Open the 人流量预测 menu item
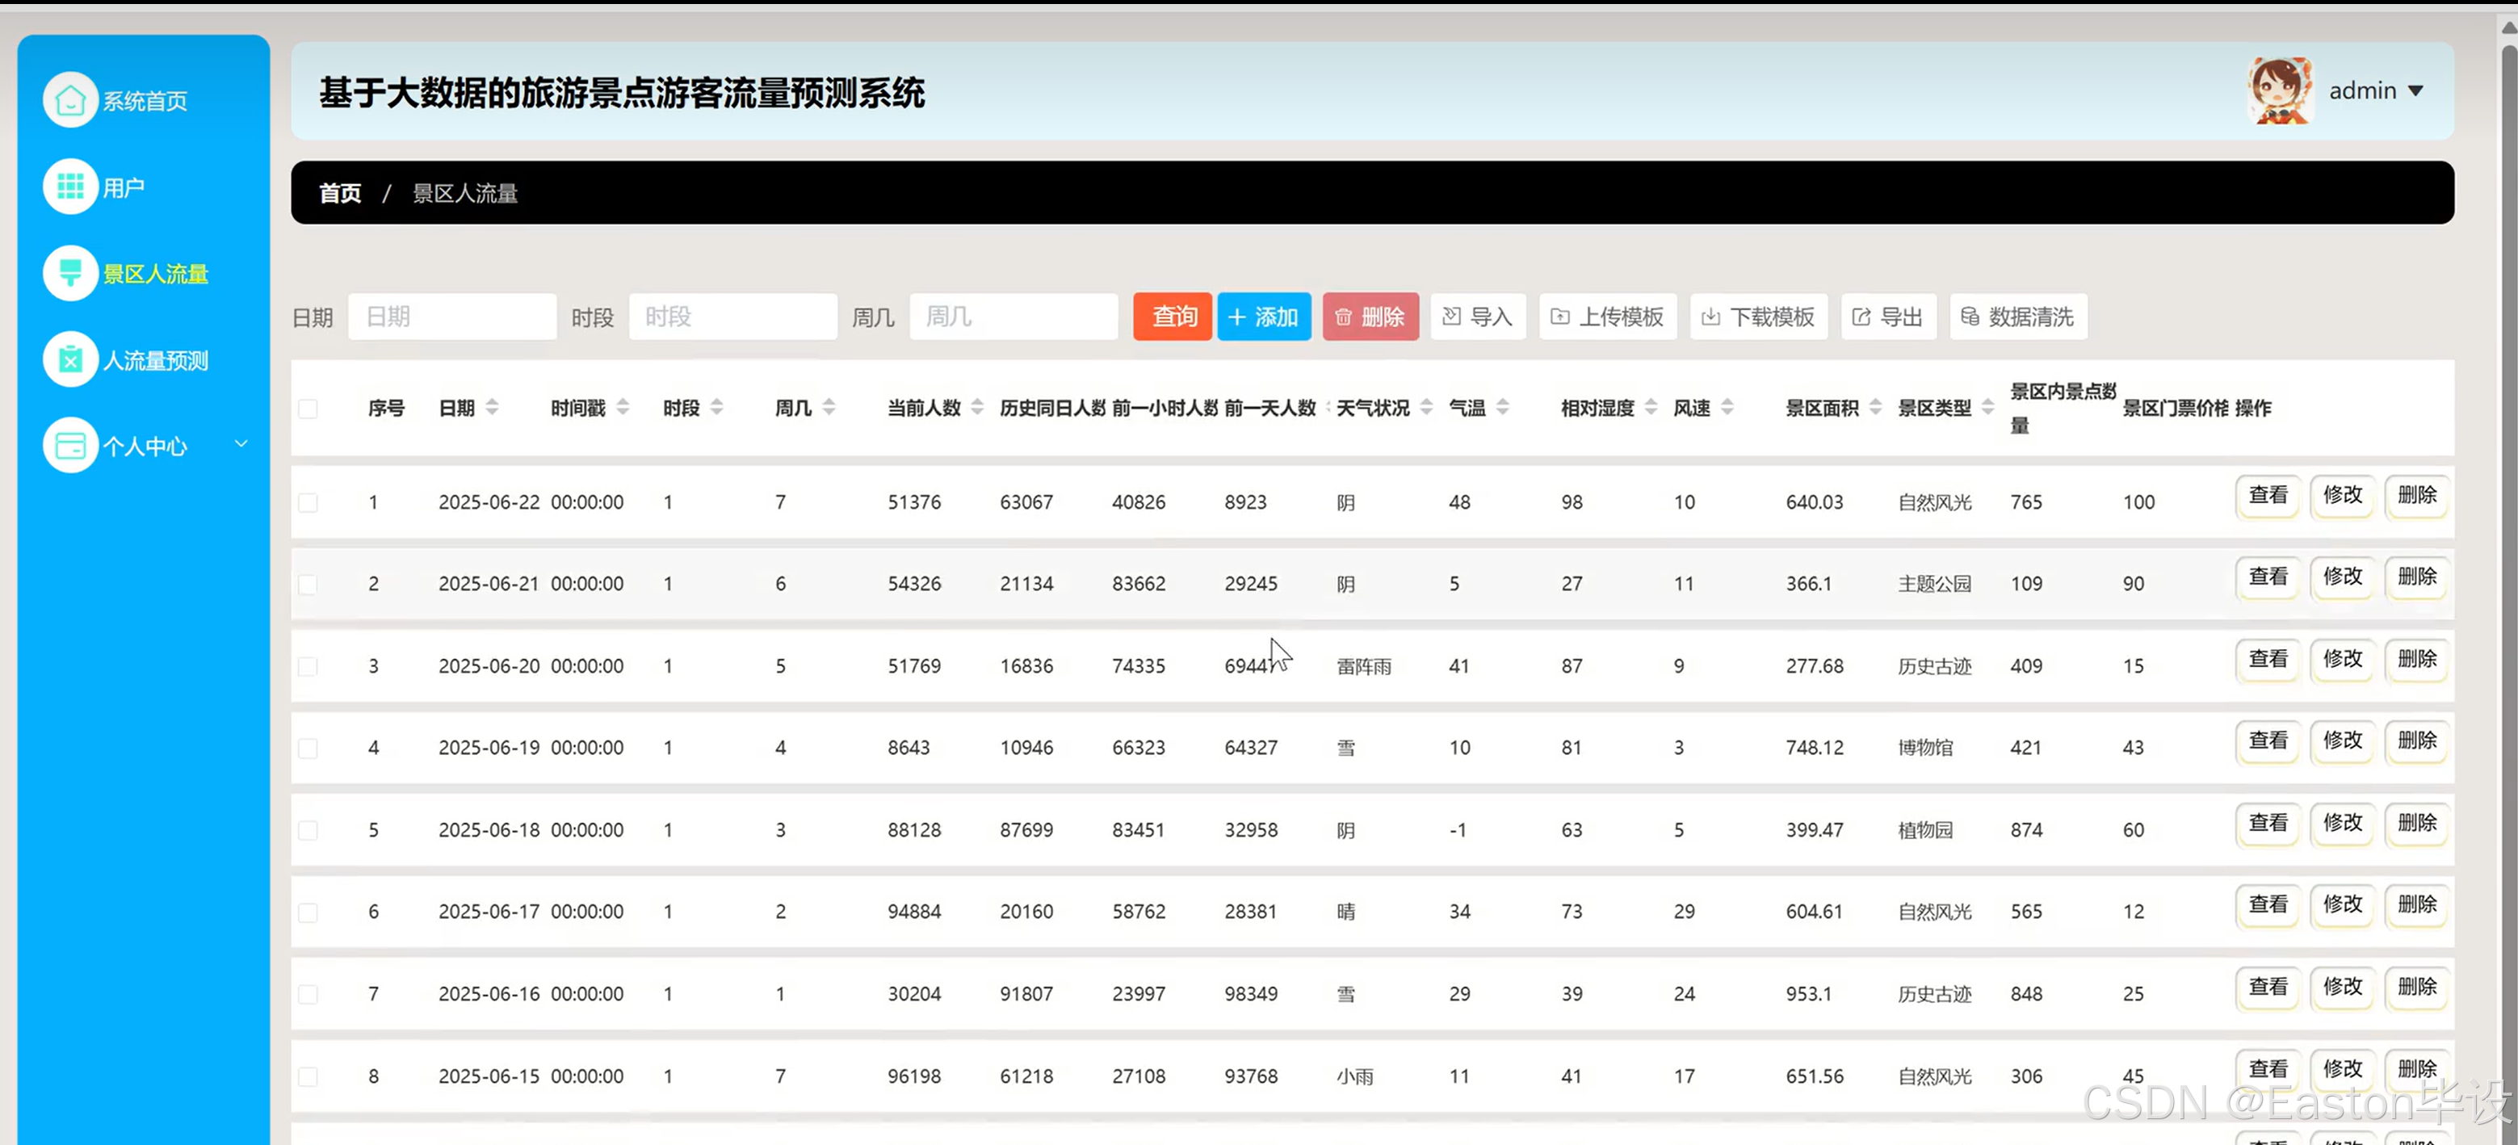The width and height of the screenshot is (2518, 1145). [155, 360]
